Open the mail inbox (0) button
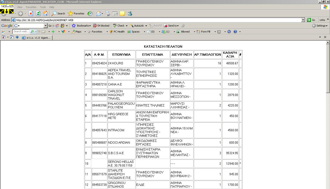The width and height of the screenshot is (330, 189). (151, 32)
